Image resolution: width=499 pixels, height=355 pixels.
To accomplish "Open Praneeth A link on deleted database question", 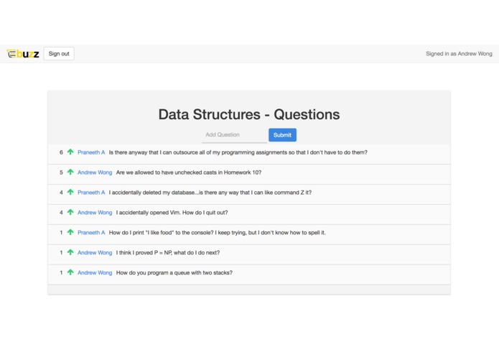I will [91, 193].
